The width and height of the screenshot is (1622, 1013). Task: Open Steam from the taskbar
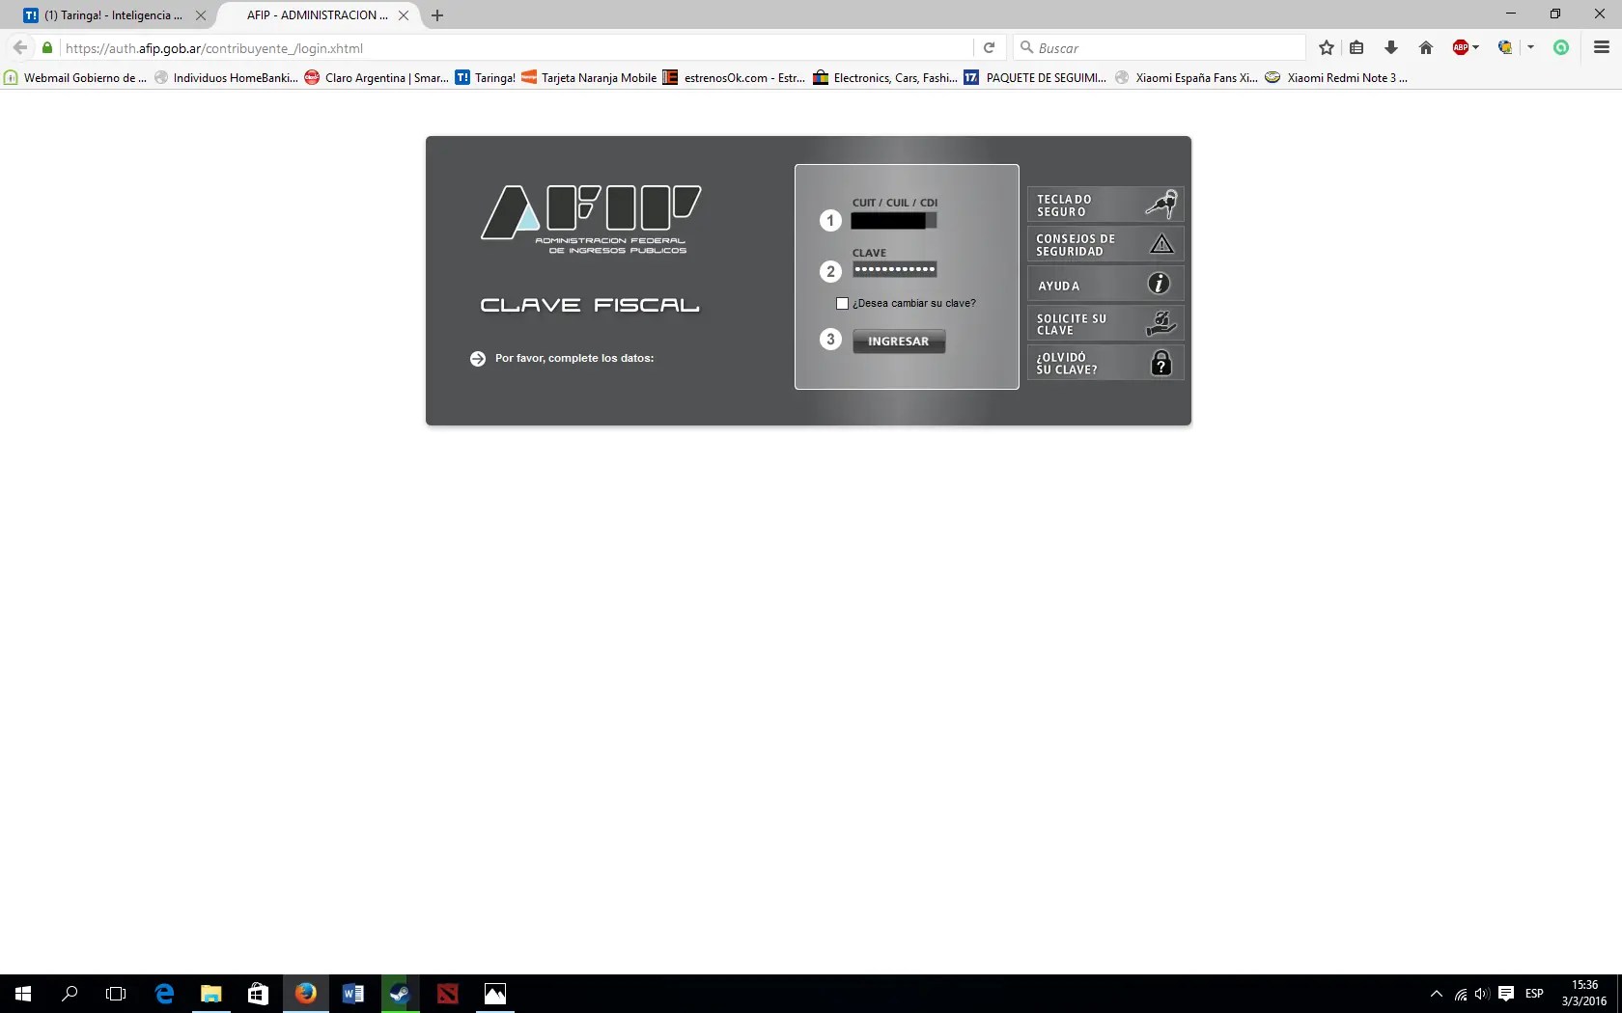coord(400,994)
